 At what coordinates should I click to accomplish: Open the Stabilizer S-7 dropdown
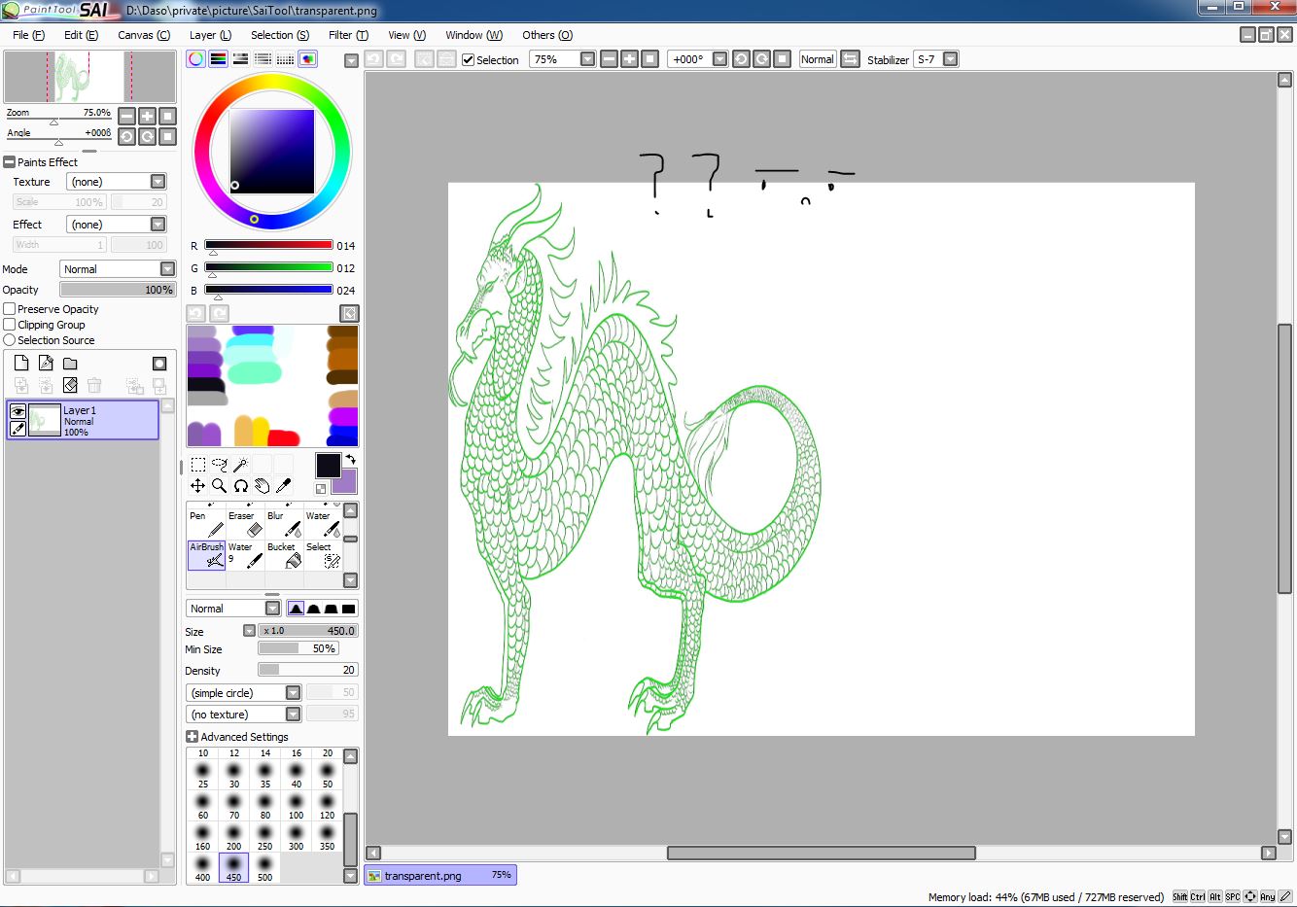950,59
